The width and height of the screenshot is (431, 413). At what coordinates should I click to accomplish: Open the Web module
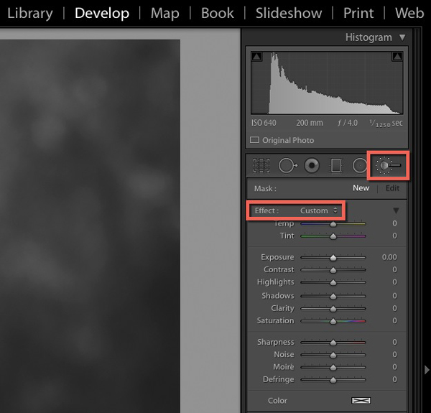click(x=409, y=13)
